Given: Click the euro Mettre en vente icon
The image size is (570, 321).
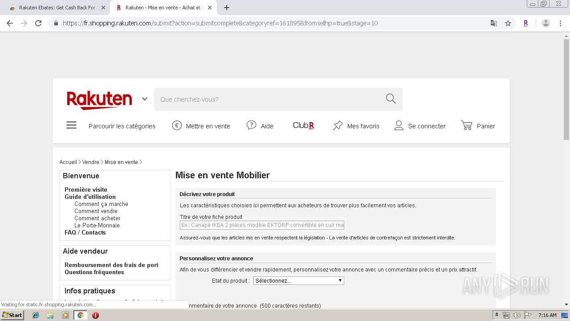Looking at the screenshot, I should tap(177, 126).
